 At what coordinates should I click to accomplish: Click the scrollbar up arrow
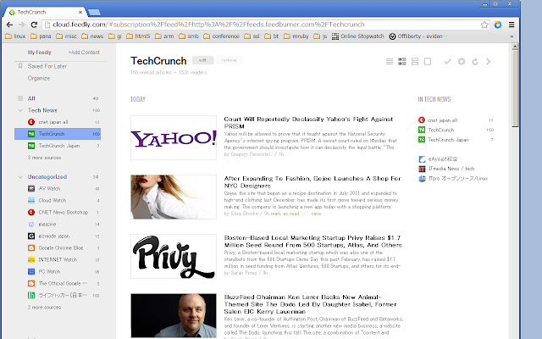point(515,47)
